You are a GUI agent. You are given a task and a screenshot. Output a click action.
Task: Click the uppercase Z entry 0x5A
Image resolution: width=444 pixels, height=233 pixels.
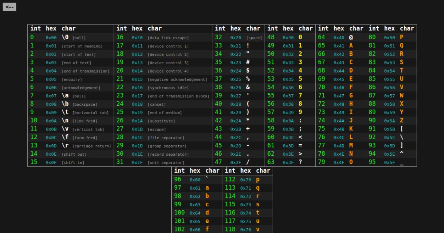click(390, 121)
